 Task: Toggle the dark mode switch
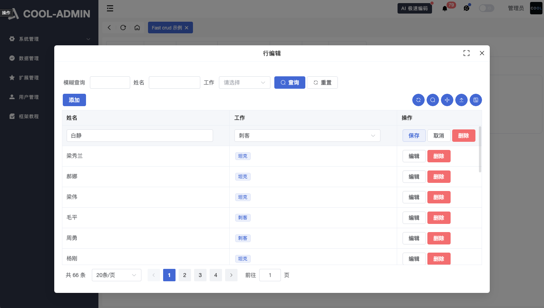[x=486, y=8]
